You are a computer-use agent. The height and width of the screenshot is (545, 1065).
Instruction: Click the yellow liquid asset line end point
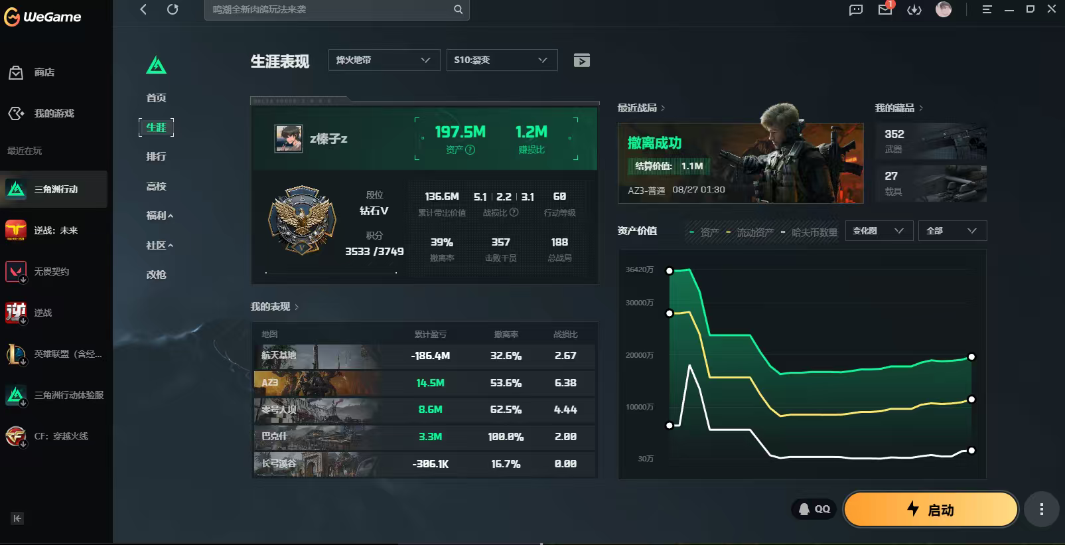coord(971,400)
